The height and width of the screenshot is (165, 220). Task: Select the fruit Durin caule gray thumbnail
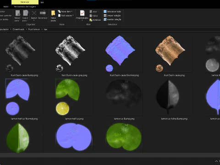(71, 54)
